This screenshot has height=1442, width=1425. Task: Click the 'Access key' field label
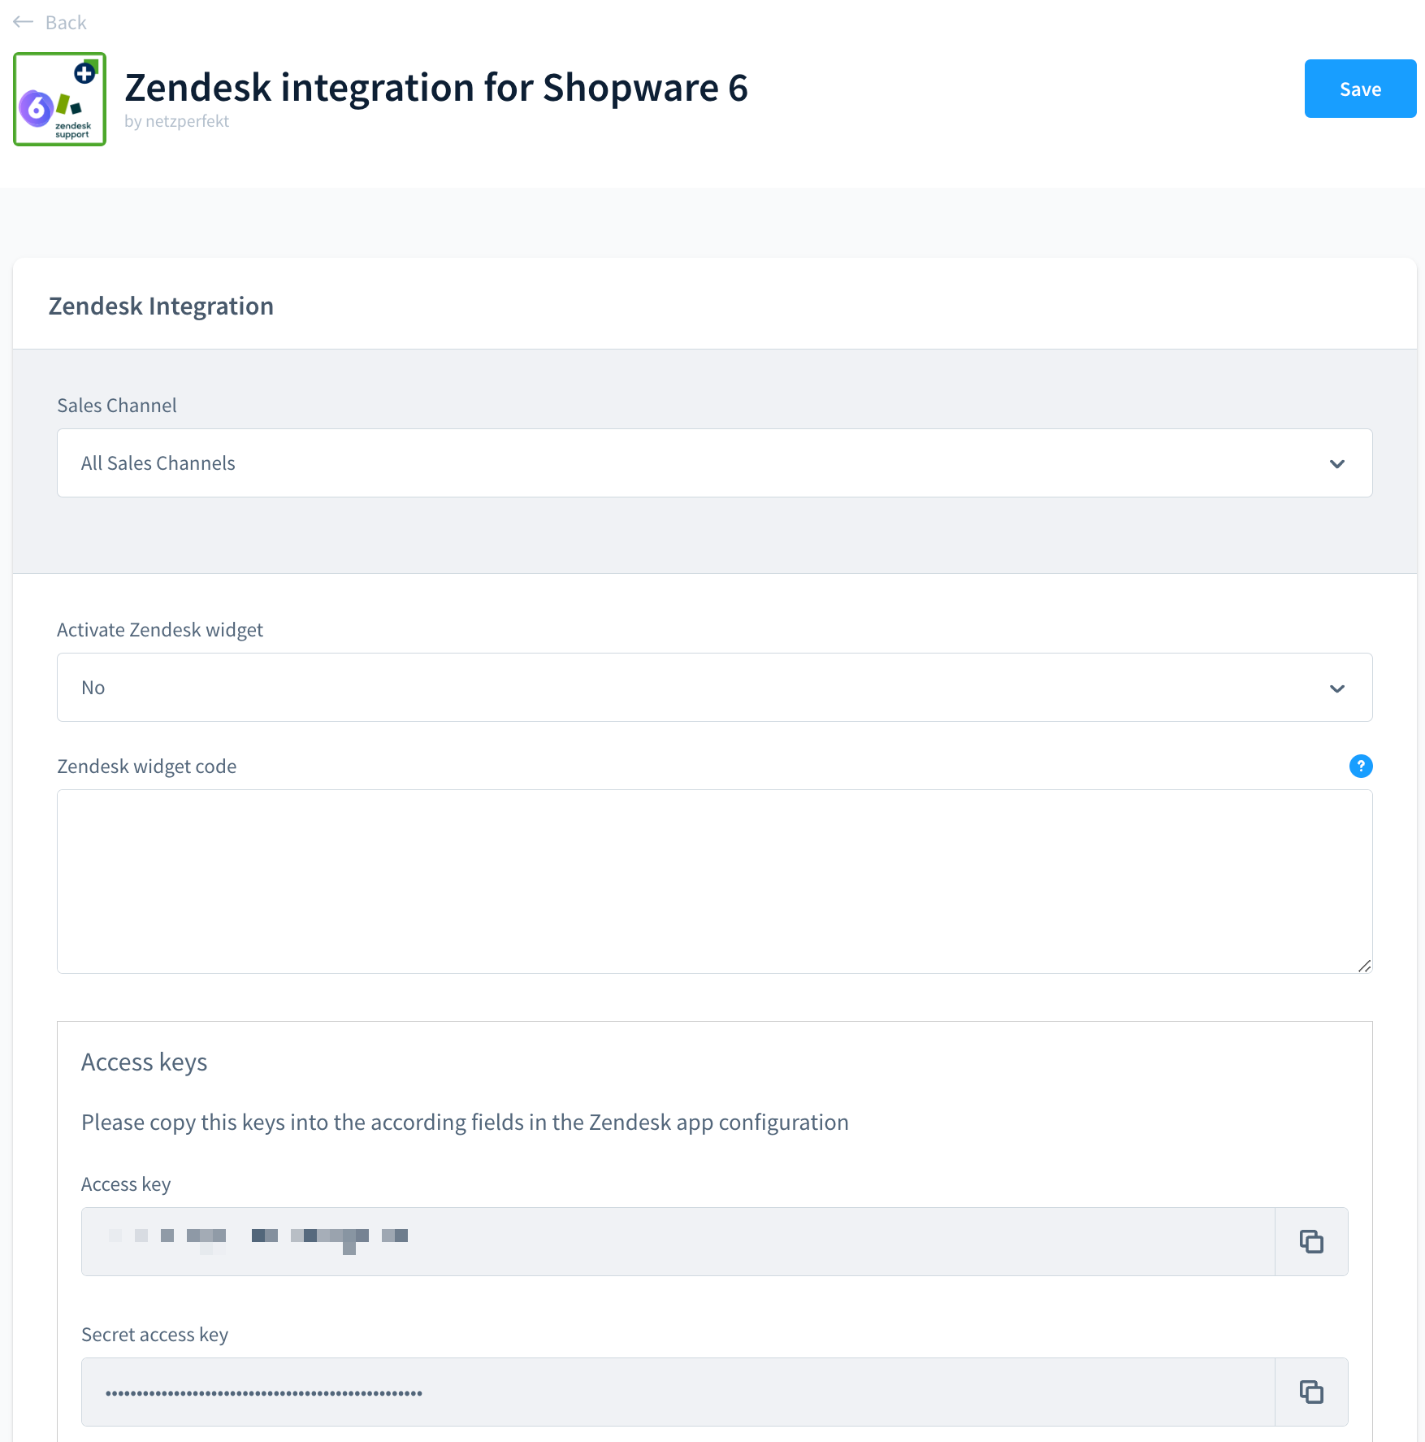(x=126, y=1184)
